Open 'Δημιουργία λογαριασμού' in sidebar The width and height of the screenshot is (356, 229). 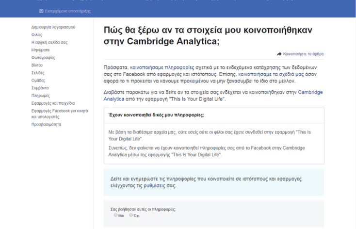coord(53,27)
